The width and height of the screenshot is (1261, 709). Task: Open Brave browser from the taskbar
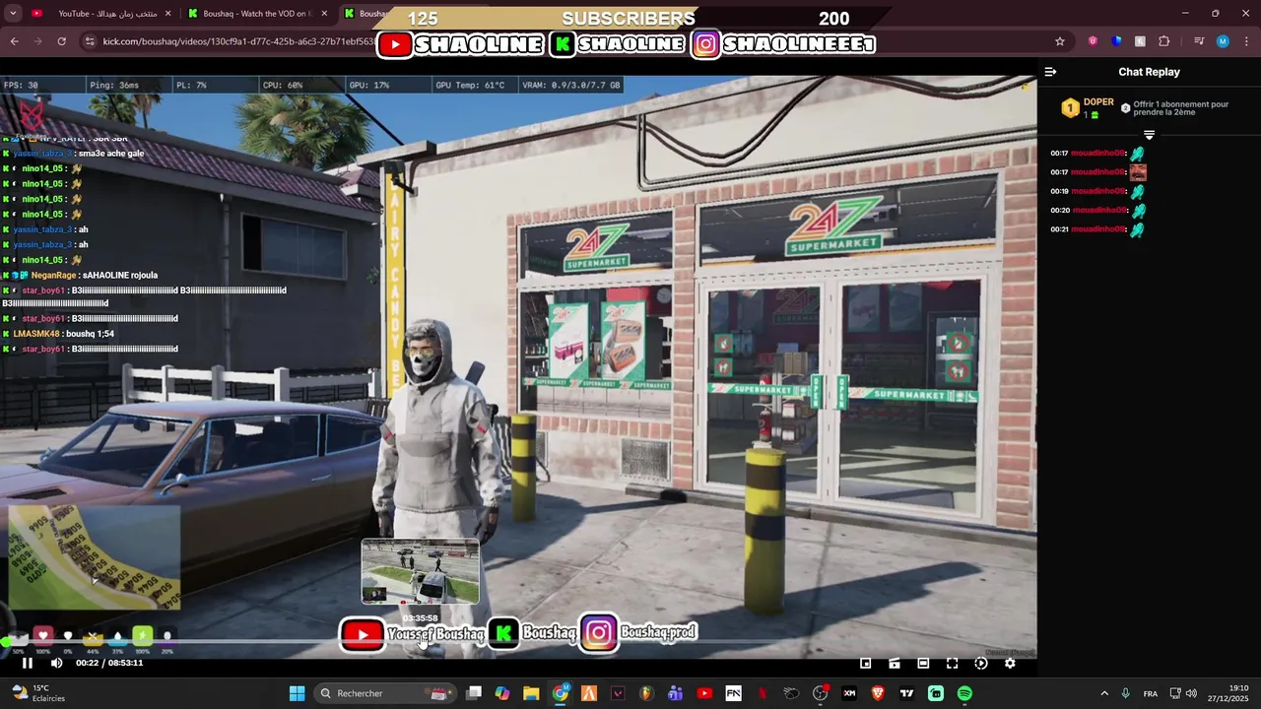[x=878, y=693]
